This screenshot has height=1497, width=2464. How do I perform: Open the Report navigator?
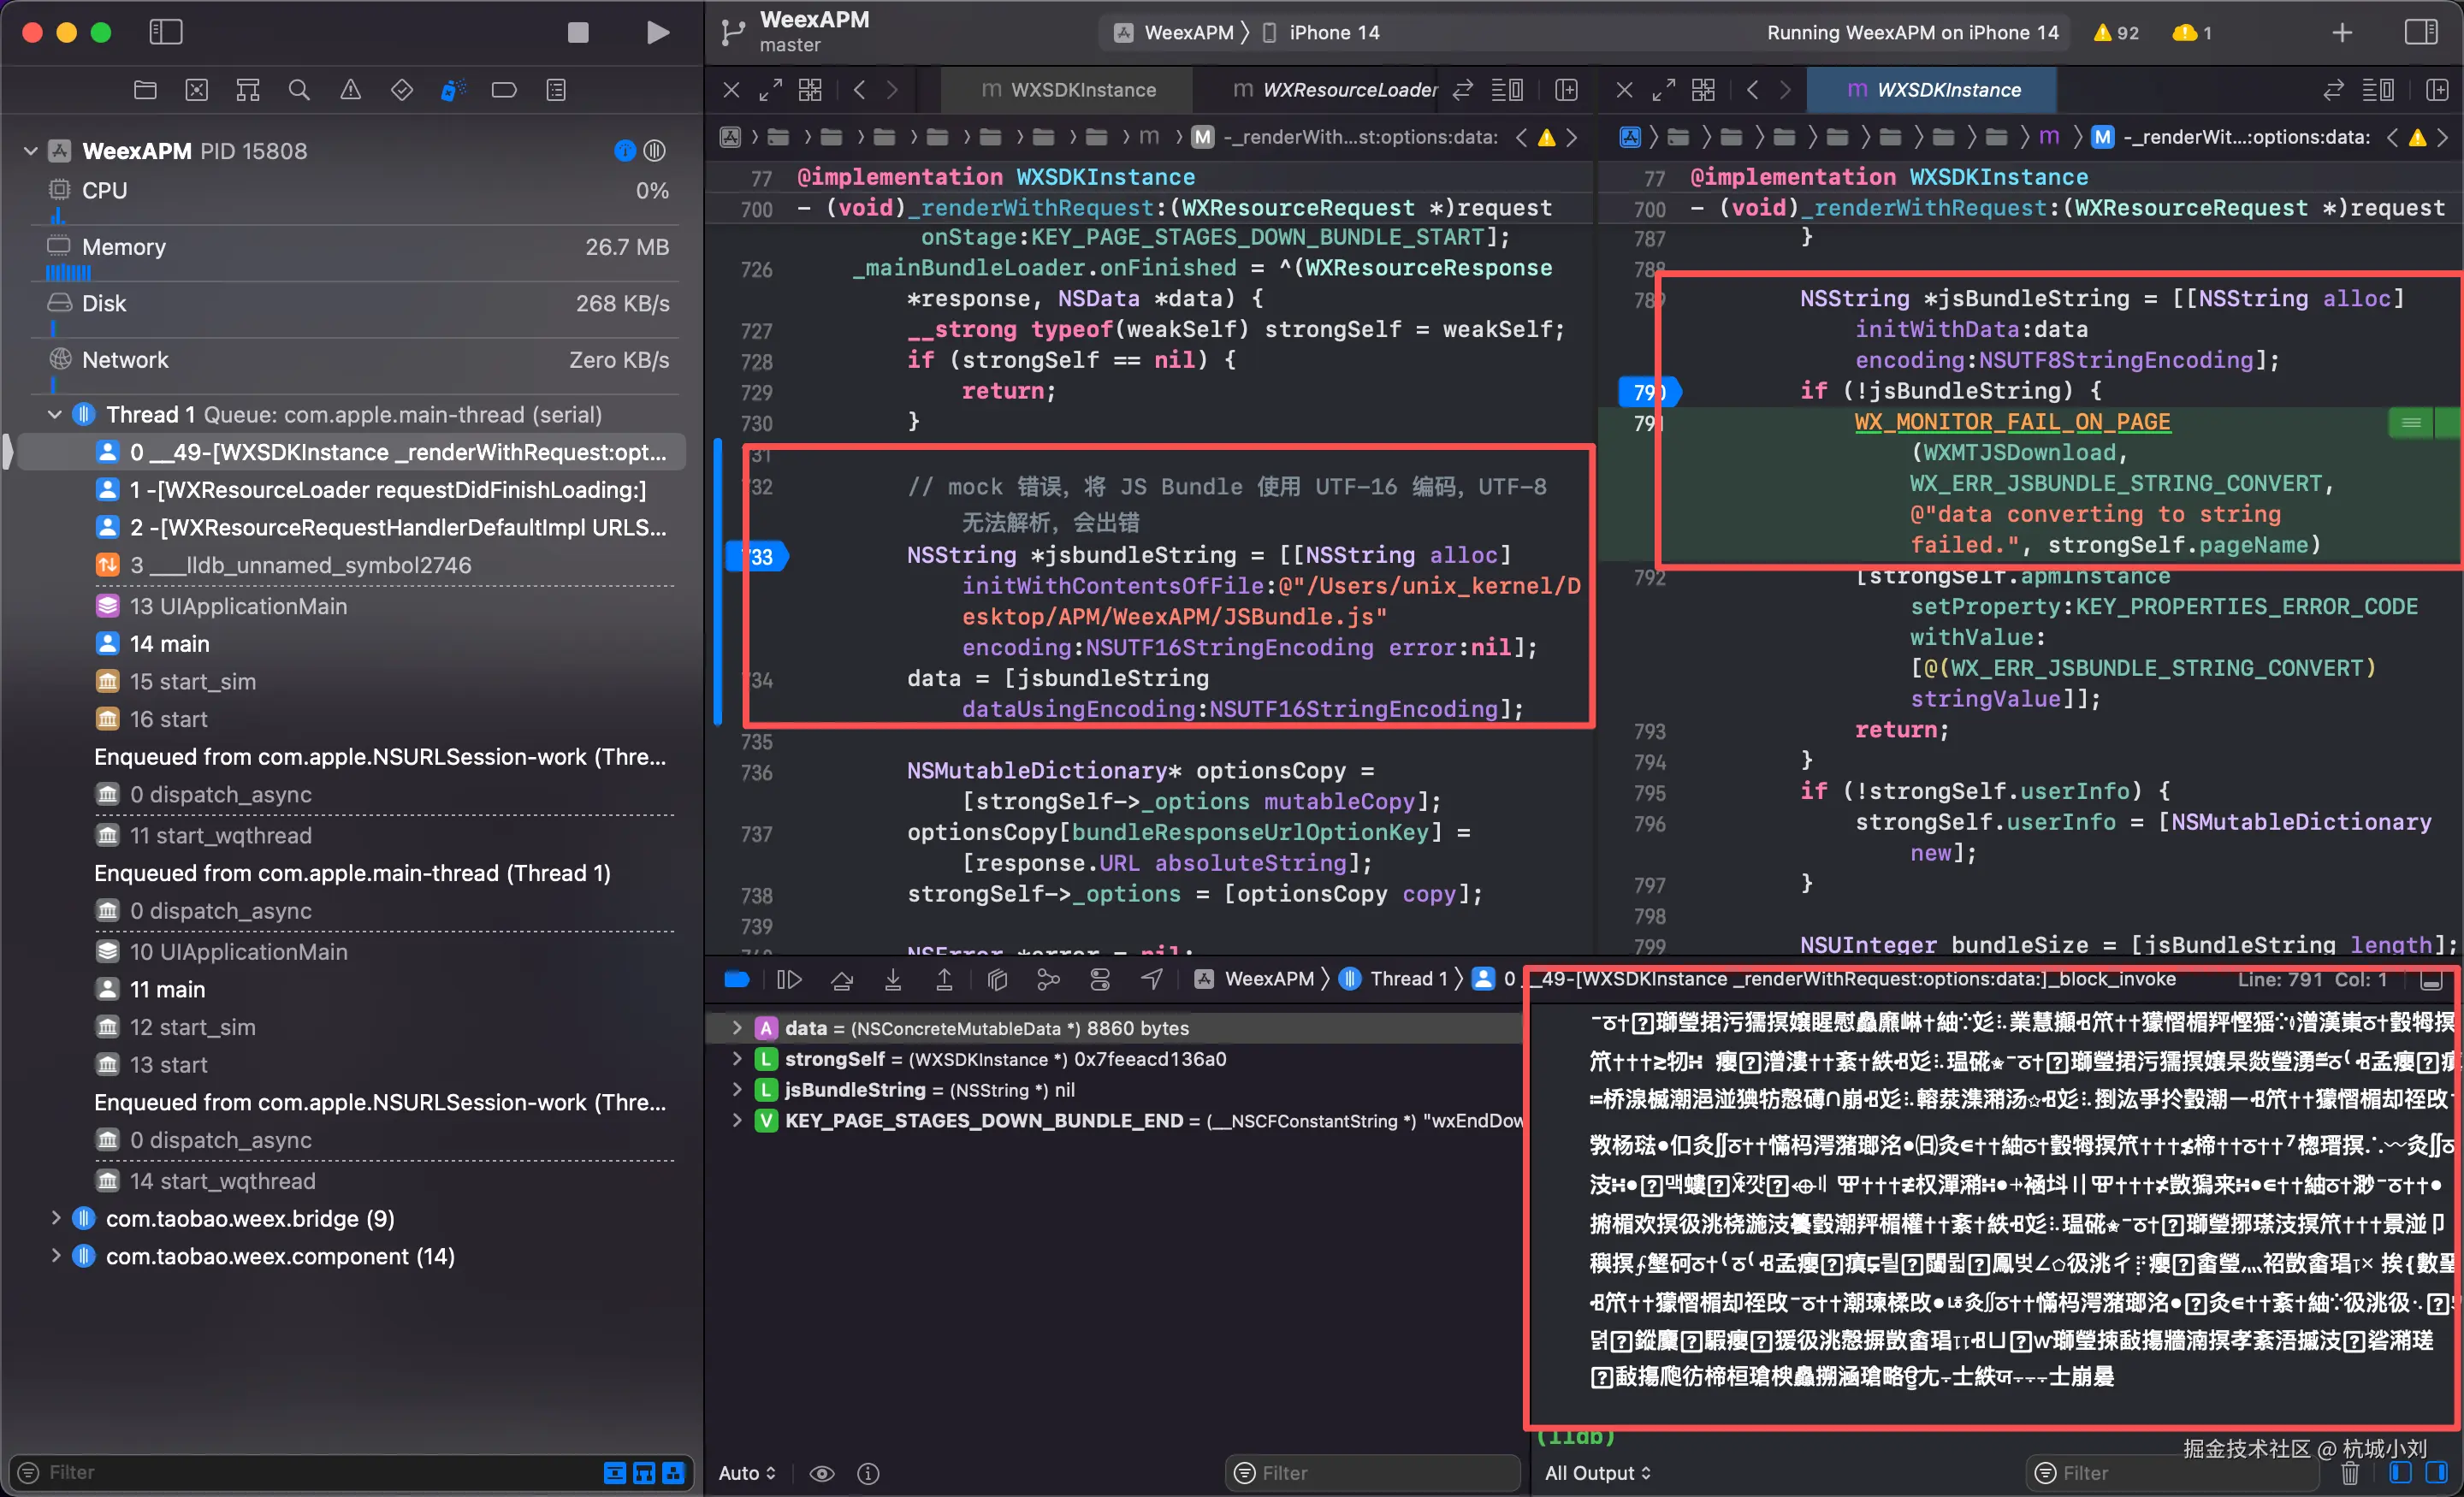(x=556, y=90)
